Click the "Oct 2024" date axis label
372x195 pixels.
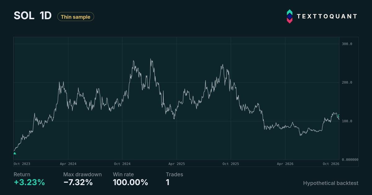[122, 164]
